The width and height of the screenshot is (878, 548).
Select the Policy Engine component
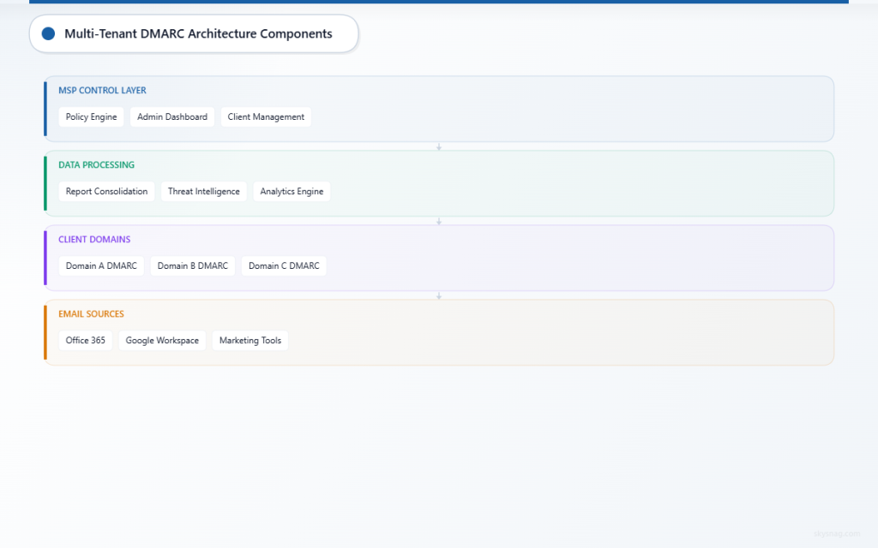click(91, 116)
